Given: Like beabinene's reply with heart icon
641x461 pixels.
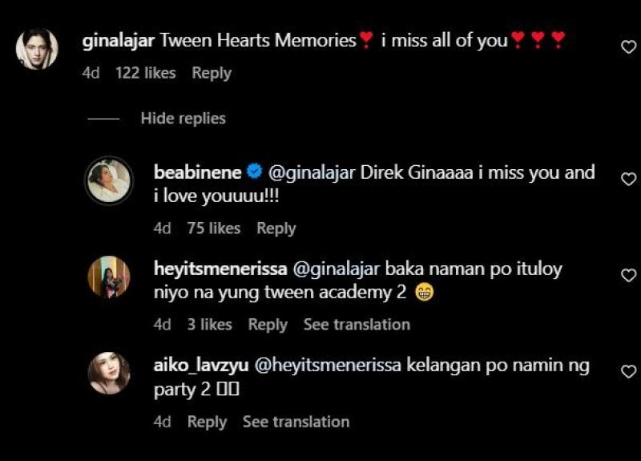Looking at the screenshot, I should pos(629,179).
